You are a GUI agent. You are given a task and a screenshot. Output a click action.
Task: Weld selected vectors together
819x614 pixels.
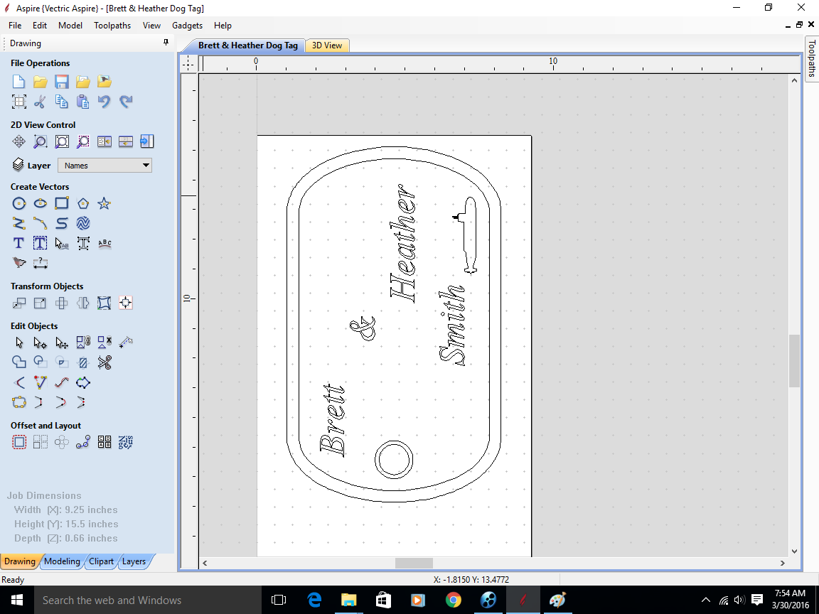click(18, 362)
